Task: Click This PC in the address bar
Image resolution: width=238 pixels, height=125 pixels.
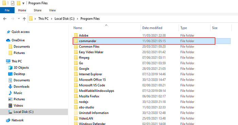Action: [x=44, y=19]
